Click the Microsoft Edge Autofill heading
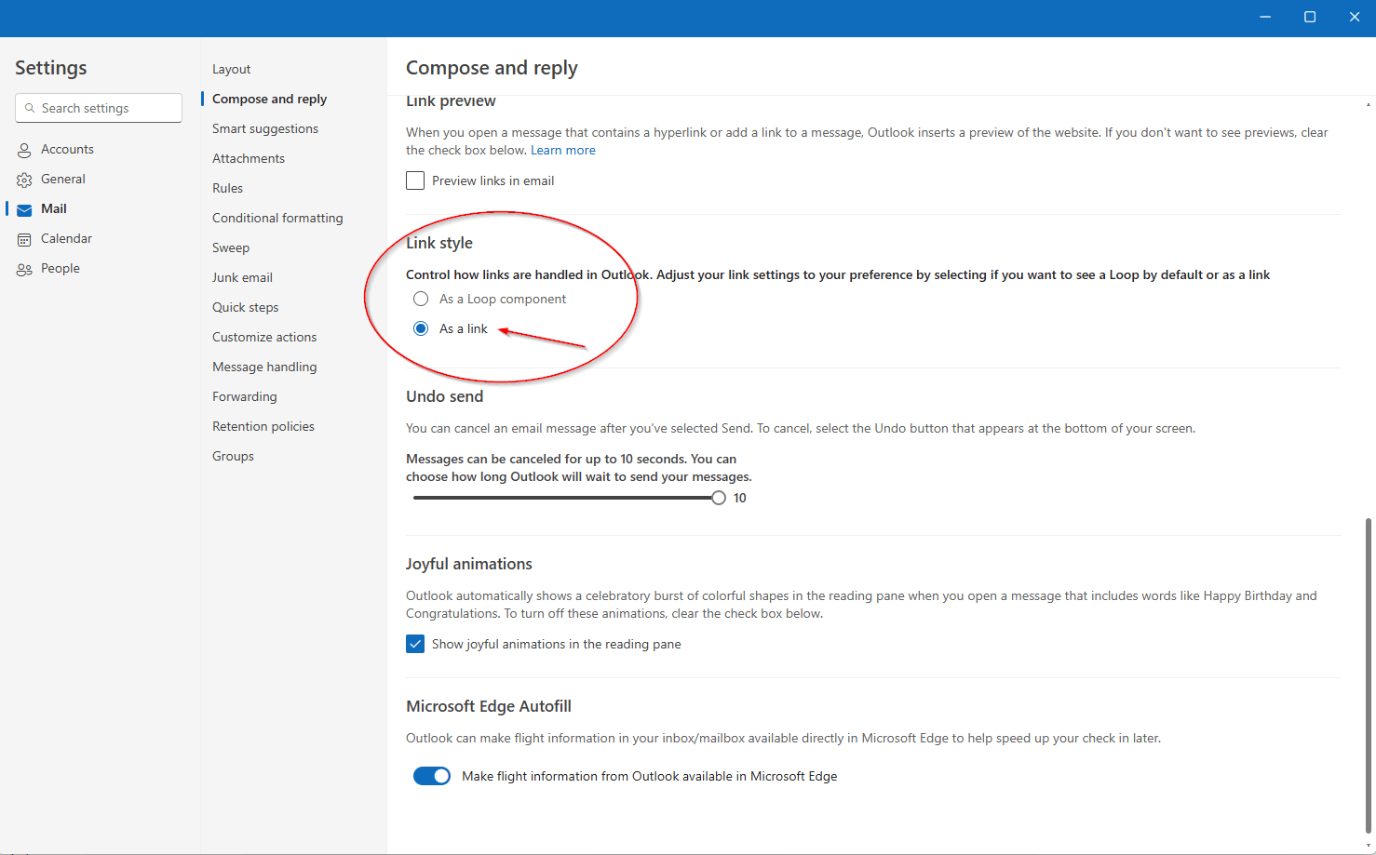The height and width of the screenshot is (855, 1376). click(x=489, y=706)
